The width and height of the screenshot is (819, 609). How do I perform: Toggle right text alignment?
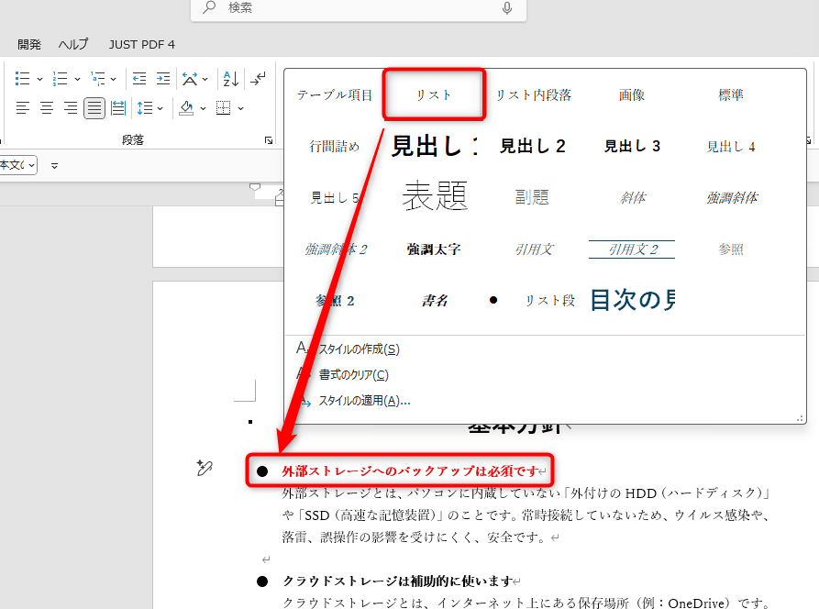71,108
